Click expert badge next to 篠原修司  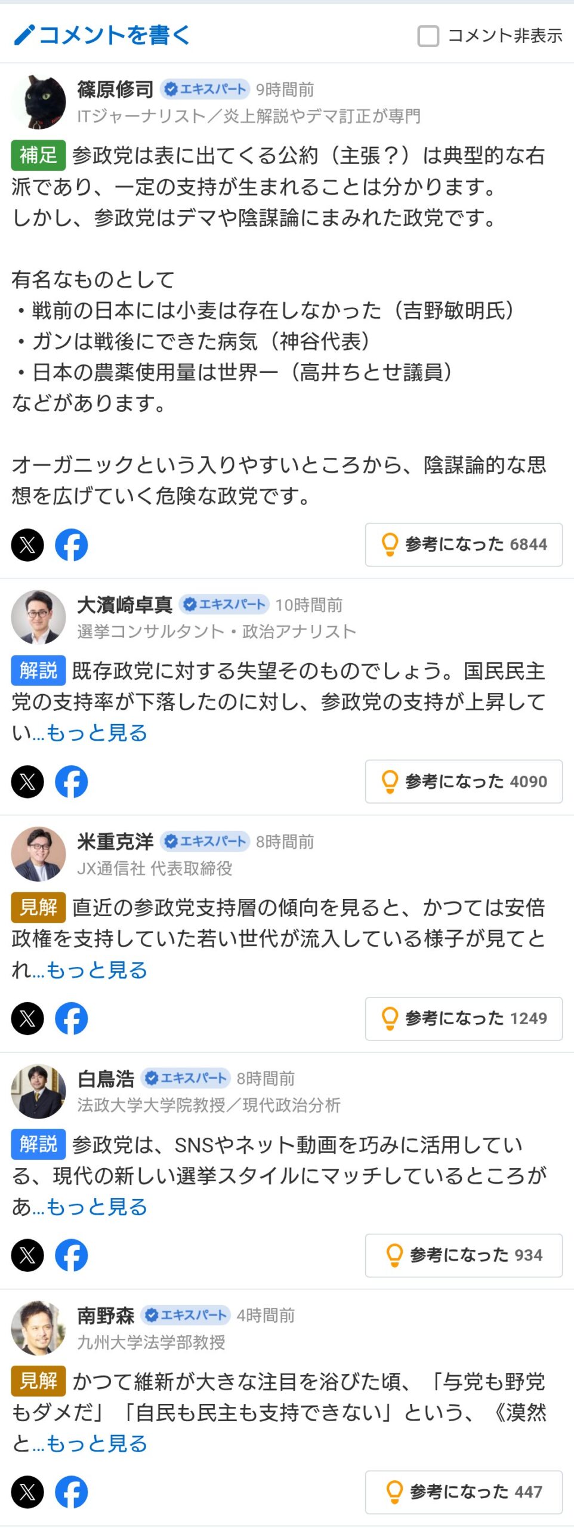click(205, 90)
